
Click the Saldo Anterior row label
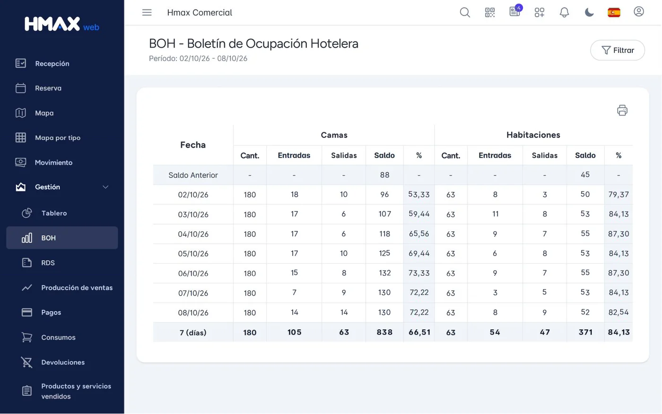(193, 175)
